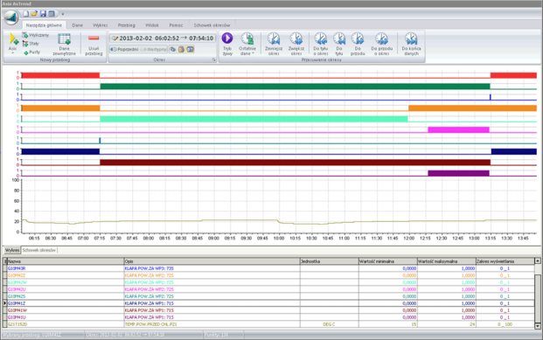Open the Schowek okresów ribbon tab
The width and height of the screenshot is (543, 340).
(x=212, y=25)
